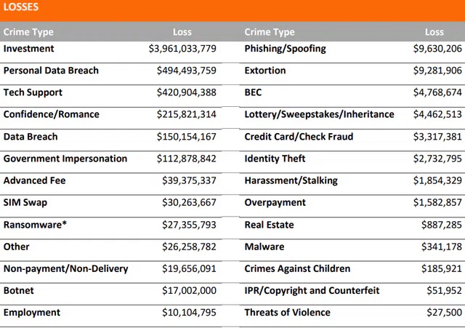This screenshot has height=328, width=465.
Task: Select the BEC crime type
Action: [254, 92]
